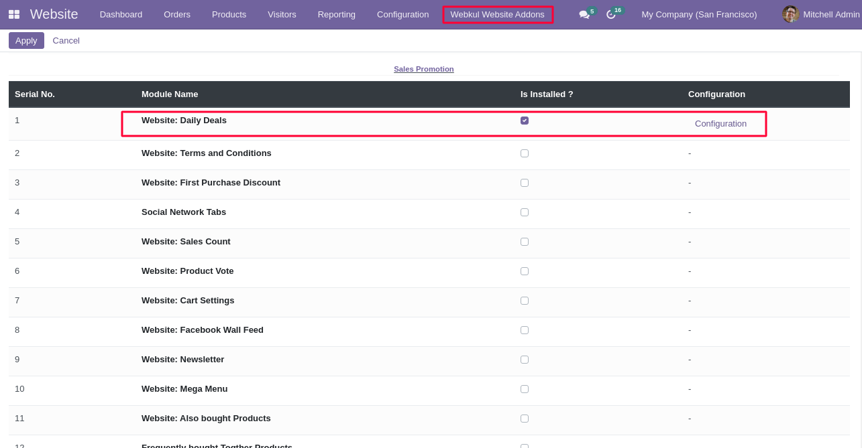Select Website: Mega Menu module name
Screen dimensions: 862x448
184,388
